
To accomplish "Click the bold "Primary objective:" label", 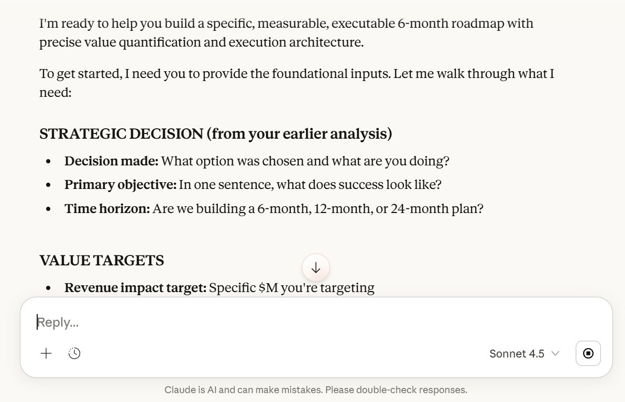I will [120, 185].
